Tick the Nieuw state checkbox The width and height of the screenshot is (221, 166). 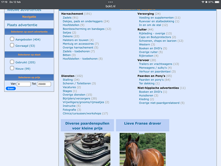coord(12,68)
